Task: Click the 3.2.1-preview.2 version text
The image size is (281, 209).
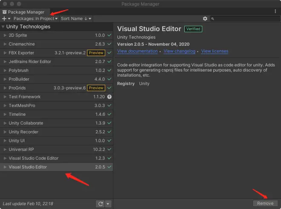Action: coord(70,53)
